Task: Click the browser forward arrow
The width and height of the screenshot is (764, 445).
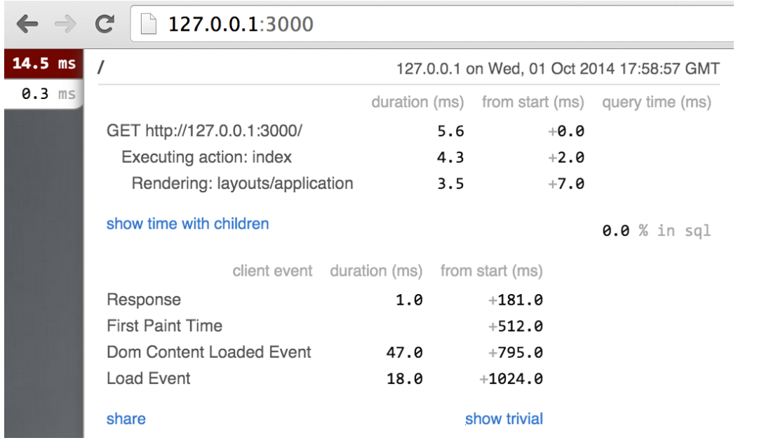Action: pyautogui.click(x=65, y=25)
